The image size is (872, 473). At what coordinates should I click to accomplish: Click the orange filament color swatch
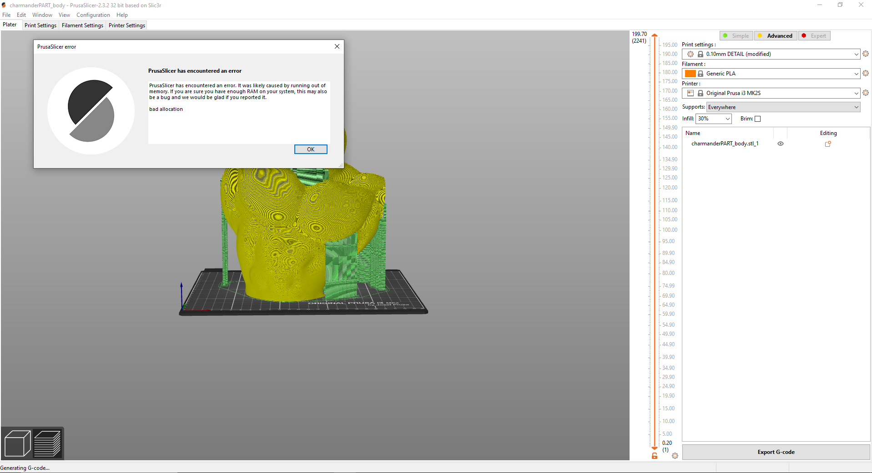[690, 73]
